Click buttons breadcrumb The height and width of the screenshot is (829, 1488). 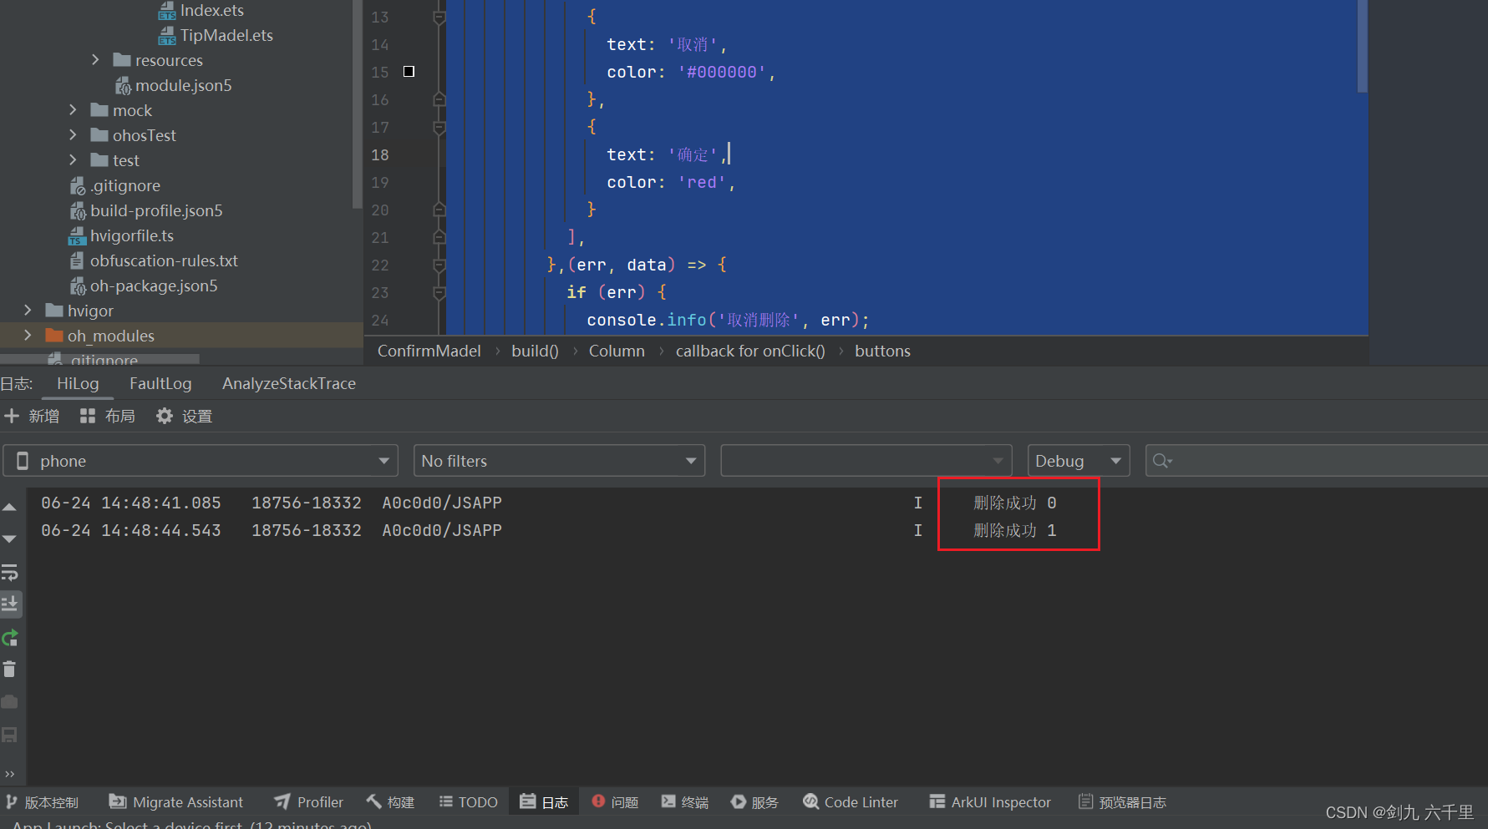point(882,351)
